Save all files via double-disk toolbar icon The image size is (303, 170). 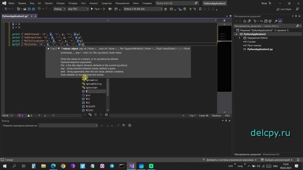(33, 9)
